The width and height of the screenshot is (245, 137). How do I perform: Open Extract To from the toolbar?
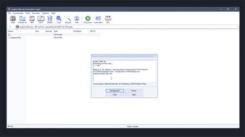point(22,19)
